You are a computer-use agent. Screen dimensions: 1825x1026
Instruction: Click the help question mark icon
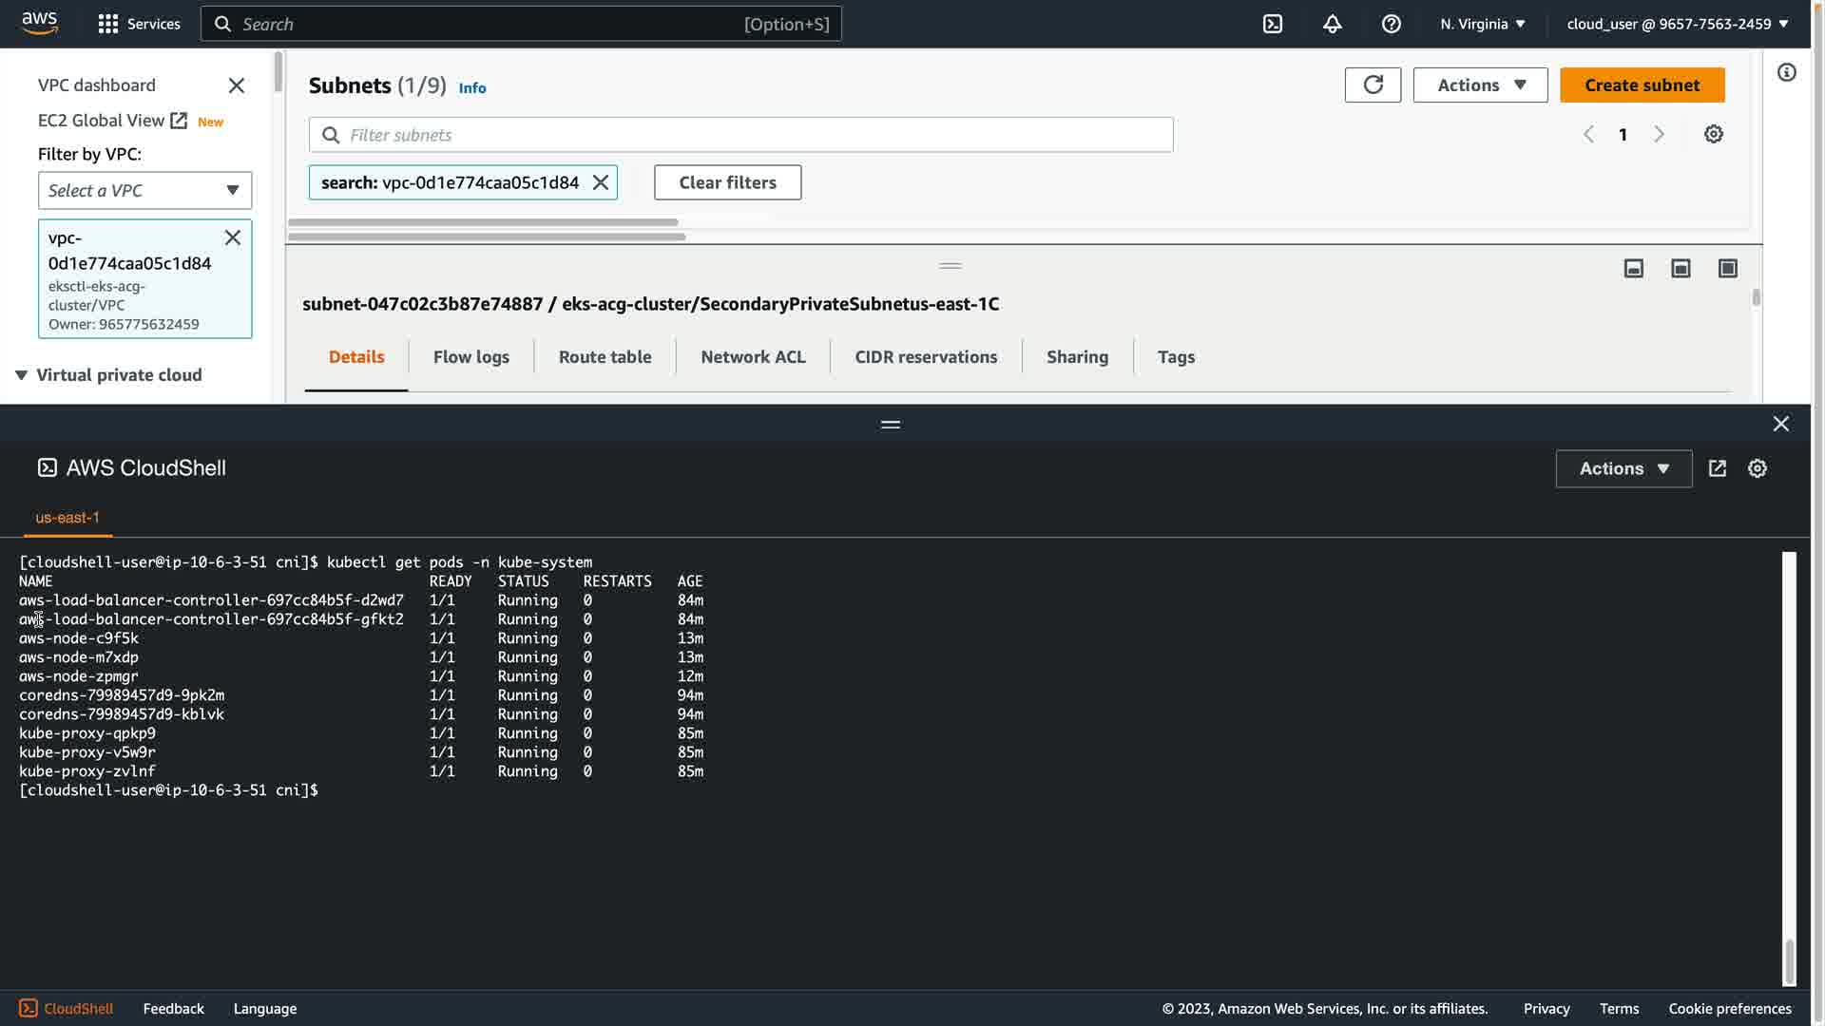[x=1391, y=24]
